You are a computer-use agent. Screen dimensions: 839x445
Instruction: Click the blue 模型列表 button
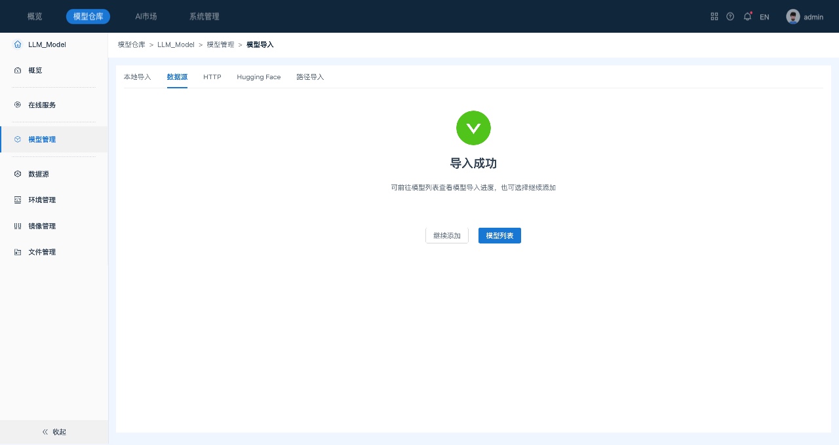499,236
